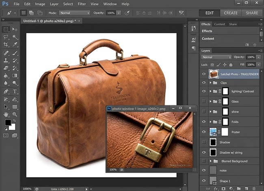Select the Move tool
The width and height of the screenshot is (264, 191).
pos(15,30)
